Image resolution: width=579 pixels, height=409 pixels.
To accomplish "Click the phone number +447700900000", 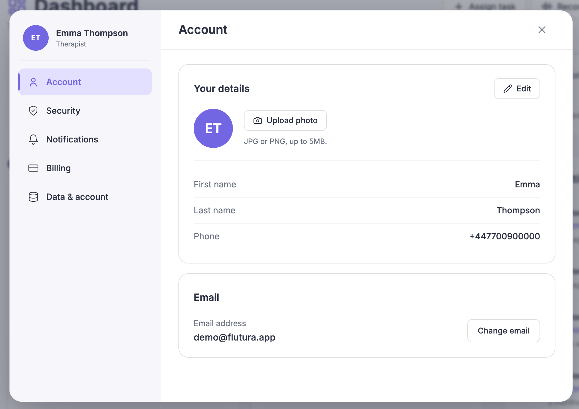I will [505, 236].
